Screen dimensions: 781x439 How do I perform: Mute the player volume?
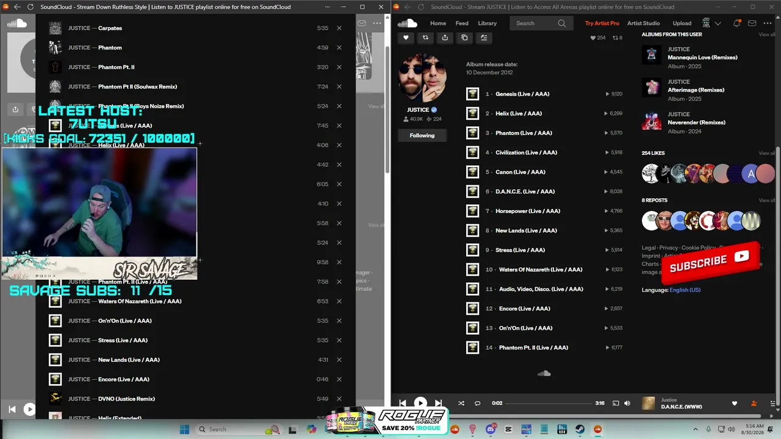[627, 403]
